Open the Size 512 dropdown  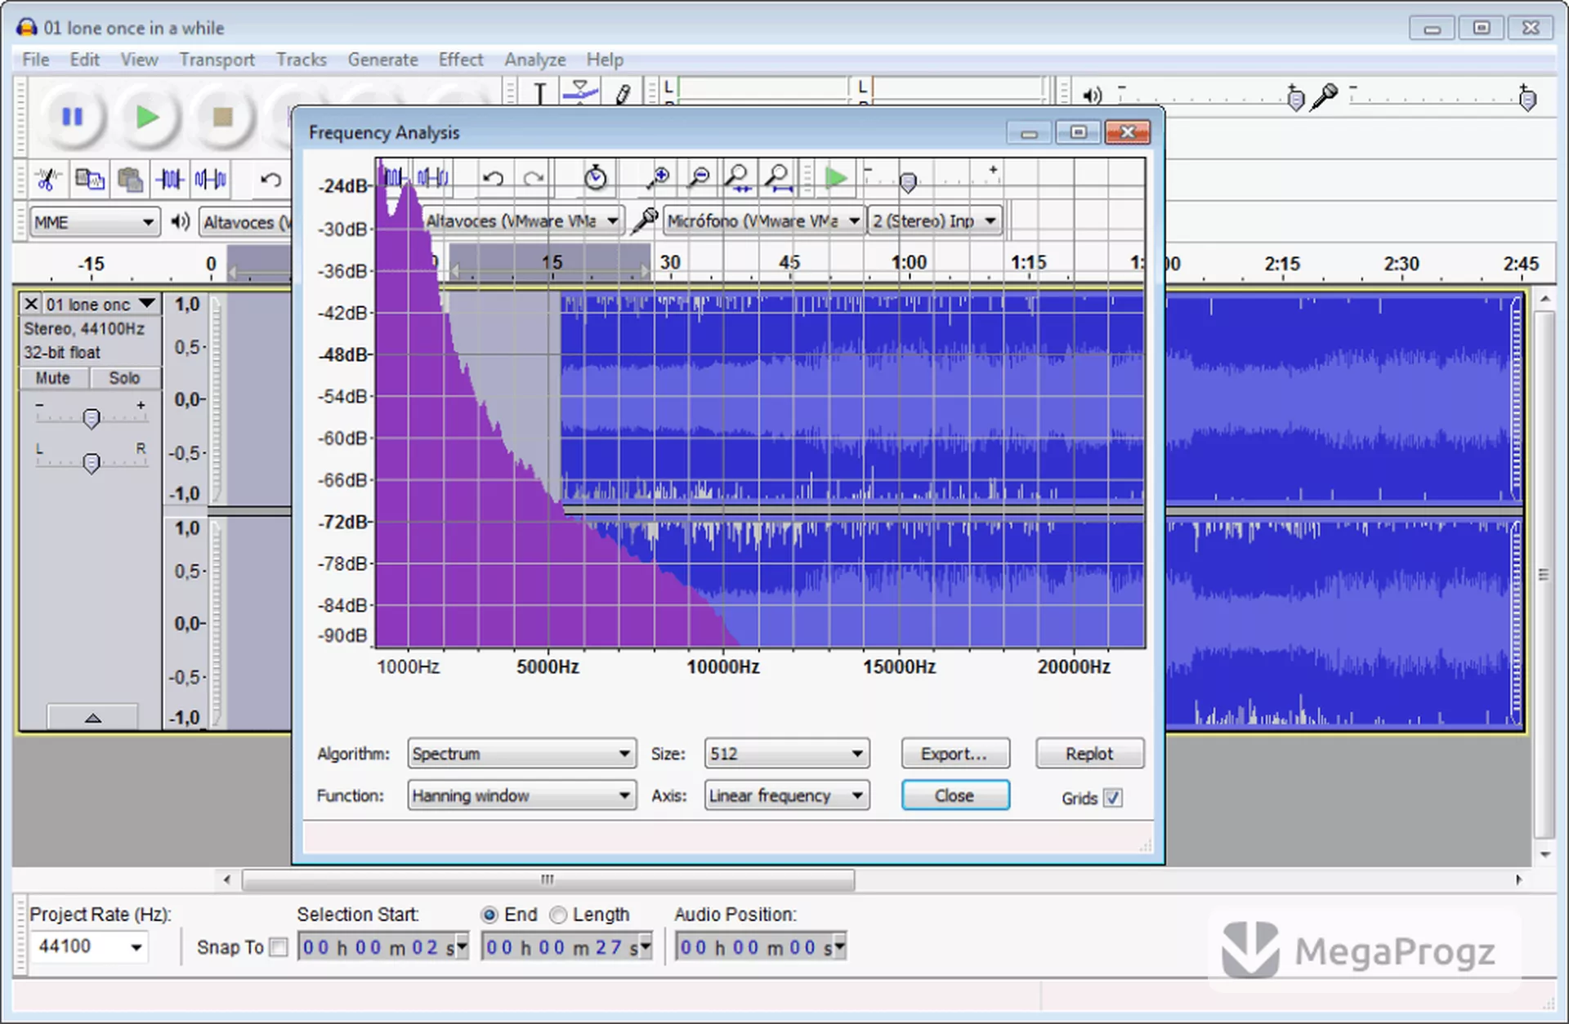point(787,754)
